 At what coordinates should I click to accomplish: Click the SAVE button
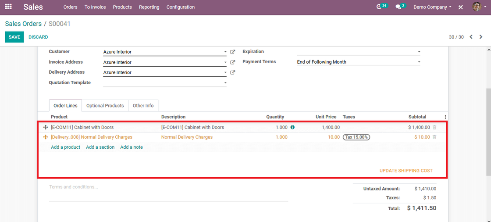click(14, 37)
